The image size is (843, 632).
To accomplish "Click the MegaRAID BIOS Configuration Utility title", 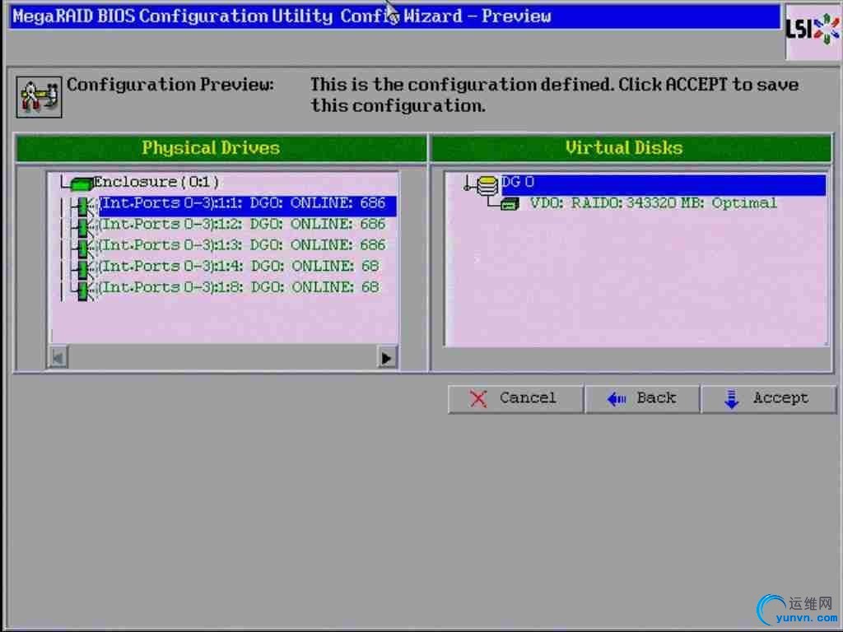I will (x=282, y=16).
